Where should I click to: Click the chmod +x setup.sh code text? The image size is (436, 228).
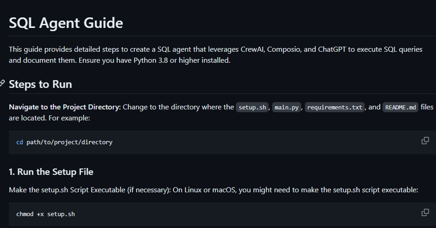45,214
